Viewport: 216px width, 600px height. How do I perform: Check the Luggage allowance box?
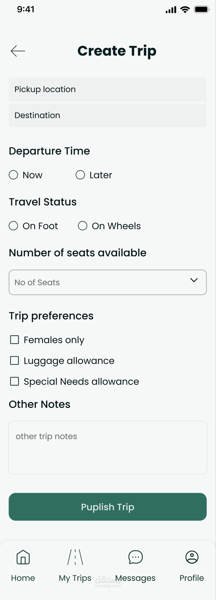(15, 361)
